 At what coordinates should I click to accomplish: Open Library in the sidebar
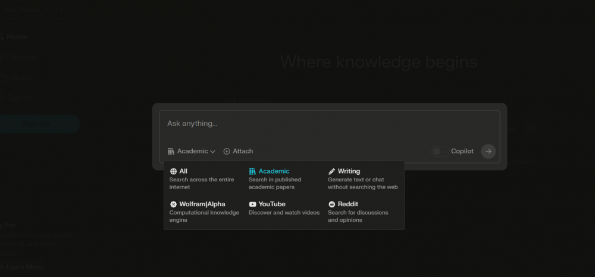[x=18, y=77]
